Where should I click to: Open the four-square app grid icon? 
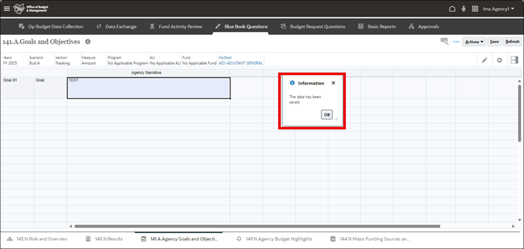(475, 9)
